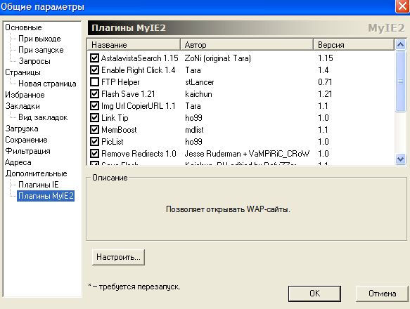Uncheck the Enable Right Click 1.4 plugin
The width and height of the screenshot is (410, 309).
[x=94, y=70]
